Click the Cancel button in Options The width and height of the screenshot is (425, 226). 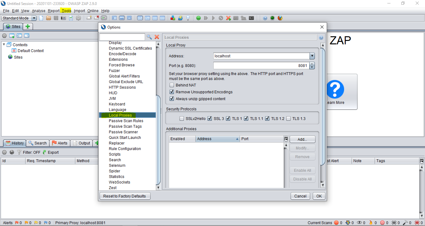(300, 196)
